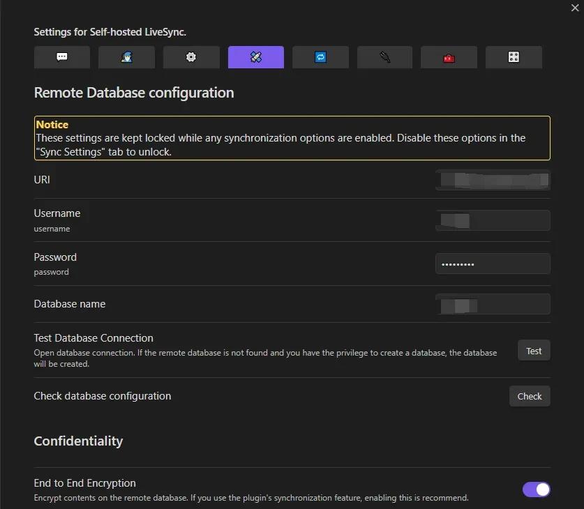Focus the Password input field
This screenshot has width=584, height=509.
(493, 264)
